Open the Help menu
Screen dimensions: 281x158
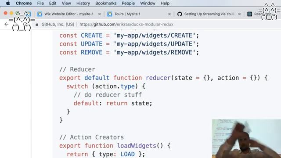165,3
